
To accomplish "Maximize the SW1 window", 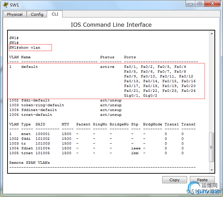I will coord(200,4).
